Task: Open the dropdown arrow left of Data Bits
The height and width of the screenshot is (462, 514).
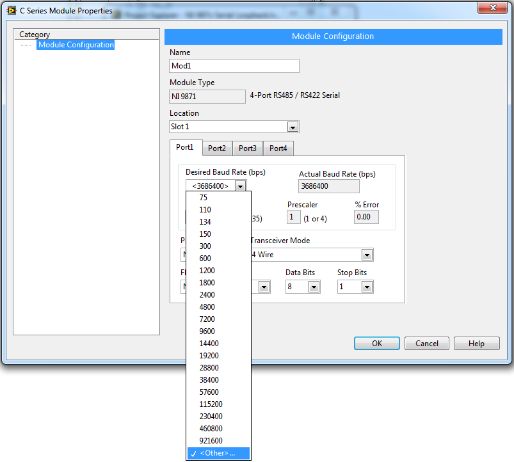Action: tap(264, 287)
